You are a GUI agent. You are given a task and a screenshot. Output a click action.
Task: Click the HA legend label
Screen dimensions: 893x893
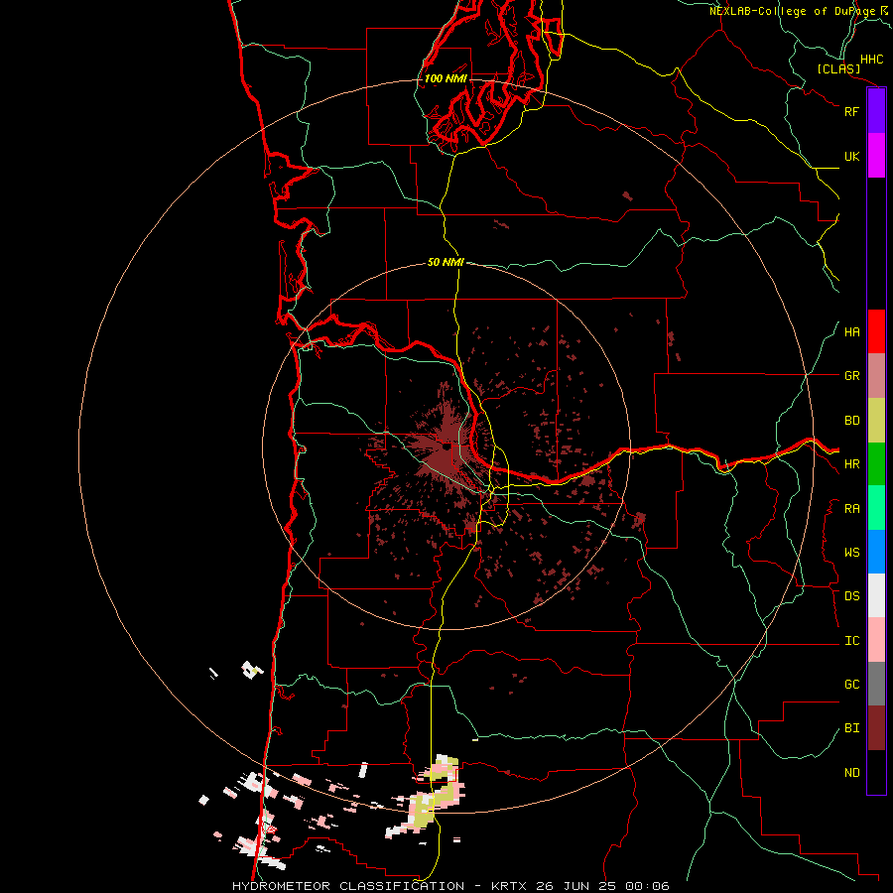pos(851,332)
